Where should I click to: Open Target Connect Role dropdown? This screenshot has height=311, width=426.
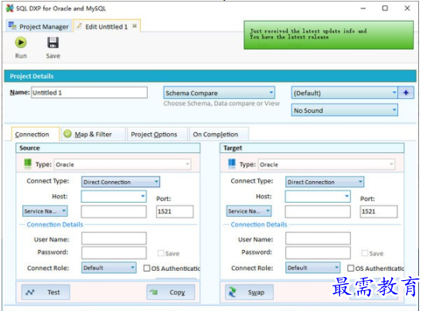pos(312,268)
